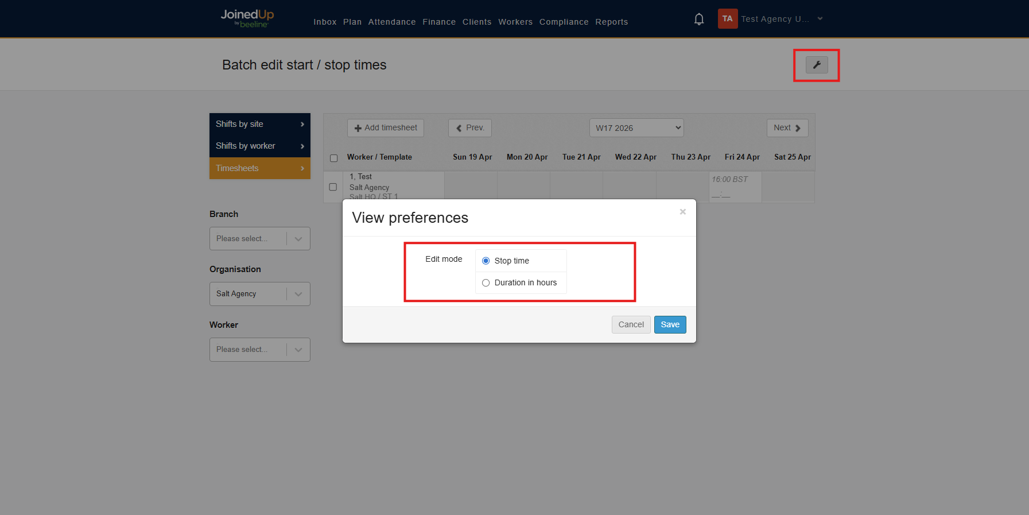Open the Timesheets sidebar section
1029x515 pixels.
pos(259,168)
